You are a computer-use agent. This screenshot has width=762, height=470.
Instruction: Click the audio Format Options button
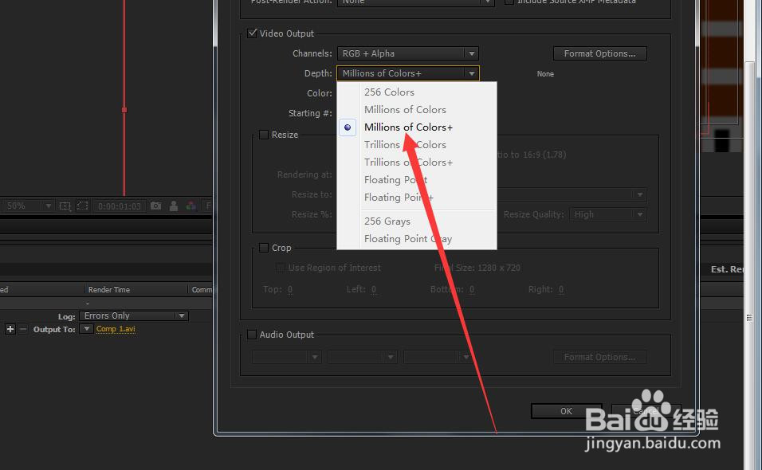tap(599, 357)
